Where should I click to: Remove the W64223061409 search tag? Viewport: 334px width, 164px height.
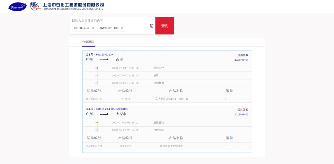pyautogui.click(x=122, y=28)
